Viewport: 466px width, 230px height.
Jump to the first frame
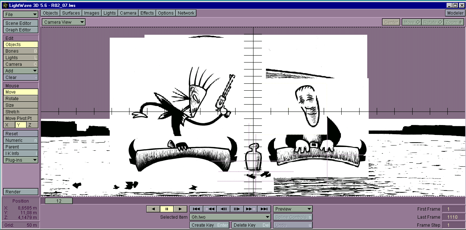[196, 209]
